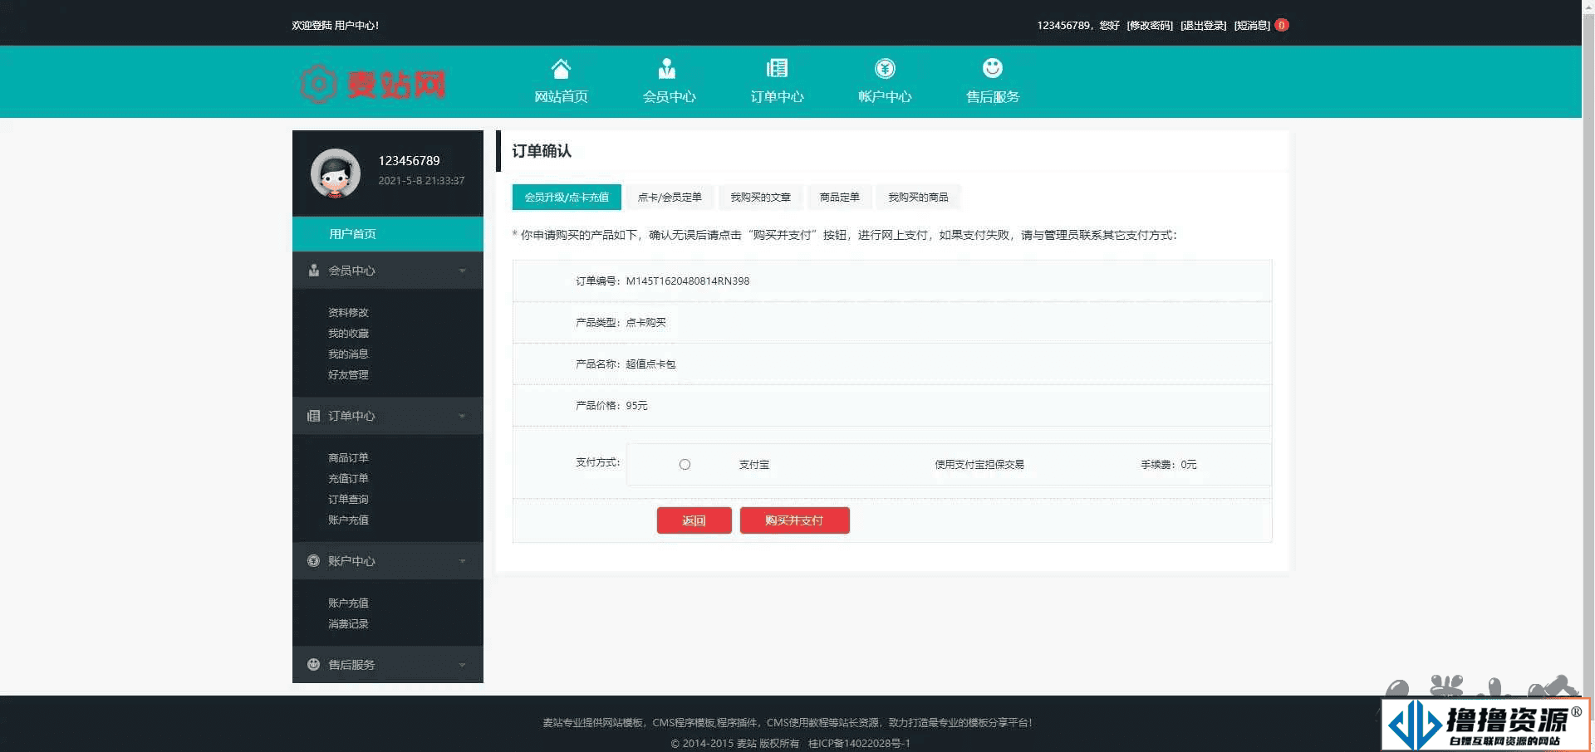Viewport: 1595px width, 752px height.
Task: Open 消费记录 in sidebar
Action: click(348, 624)
